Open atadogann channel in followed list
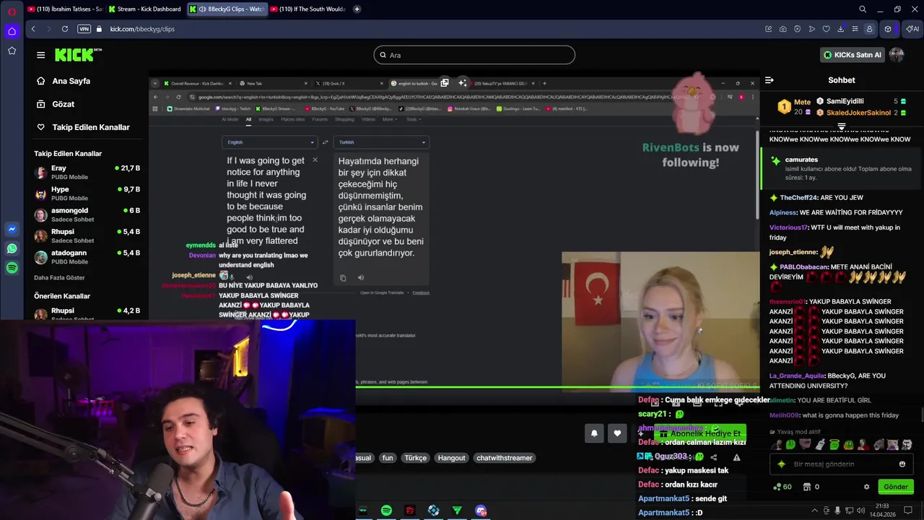 tap(87, 257)
